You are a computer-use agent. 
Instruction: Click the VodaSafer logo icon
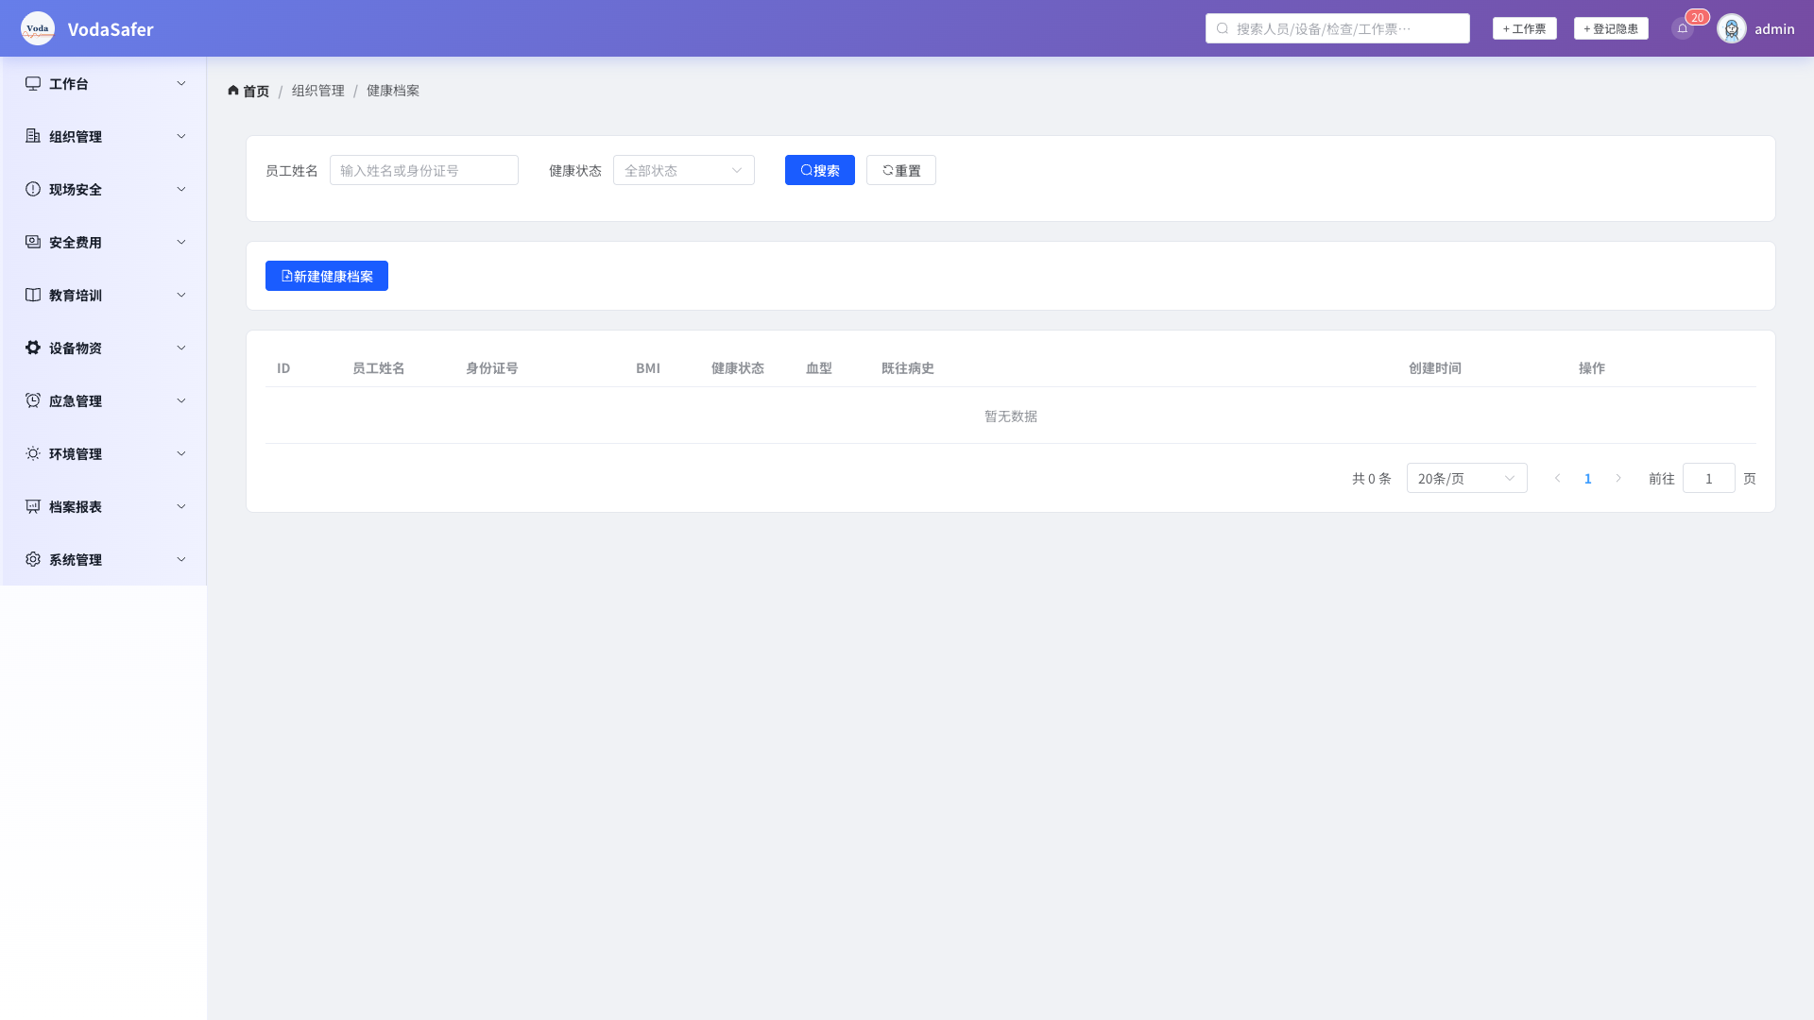tap(38, 28)
